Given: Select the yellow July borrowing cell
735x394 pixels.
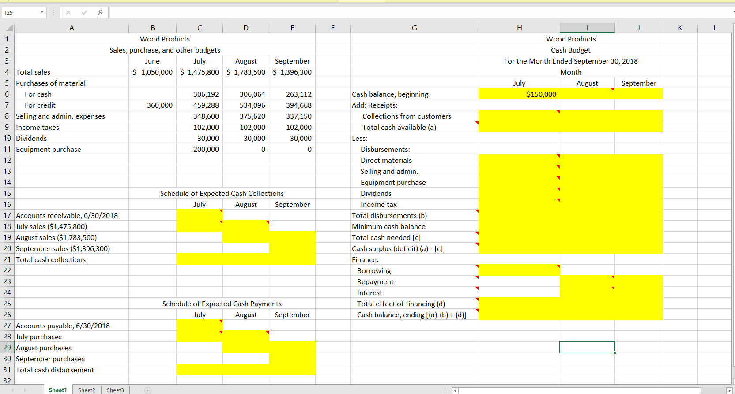Looking at the screenshot, I should point(519,270).
